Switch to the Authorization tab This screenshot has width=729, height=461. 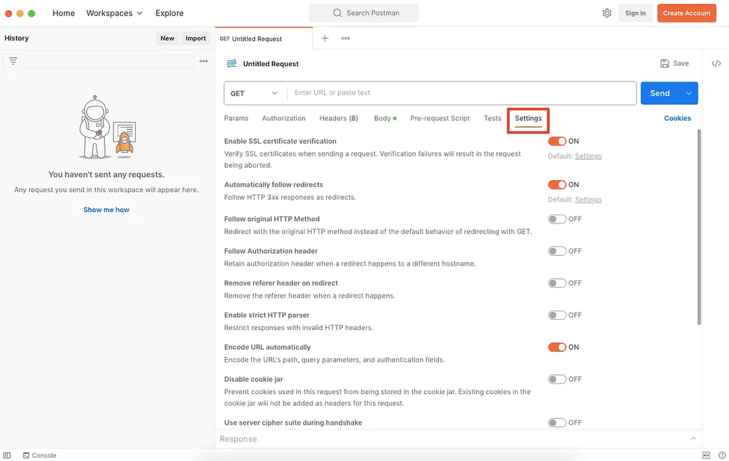click(283, 119)
